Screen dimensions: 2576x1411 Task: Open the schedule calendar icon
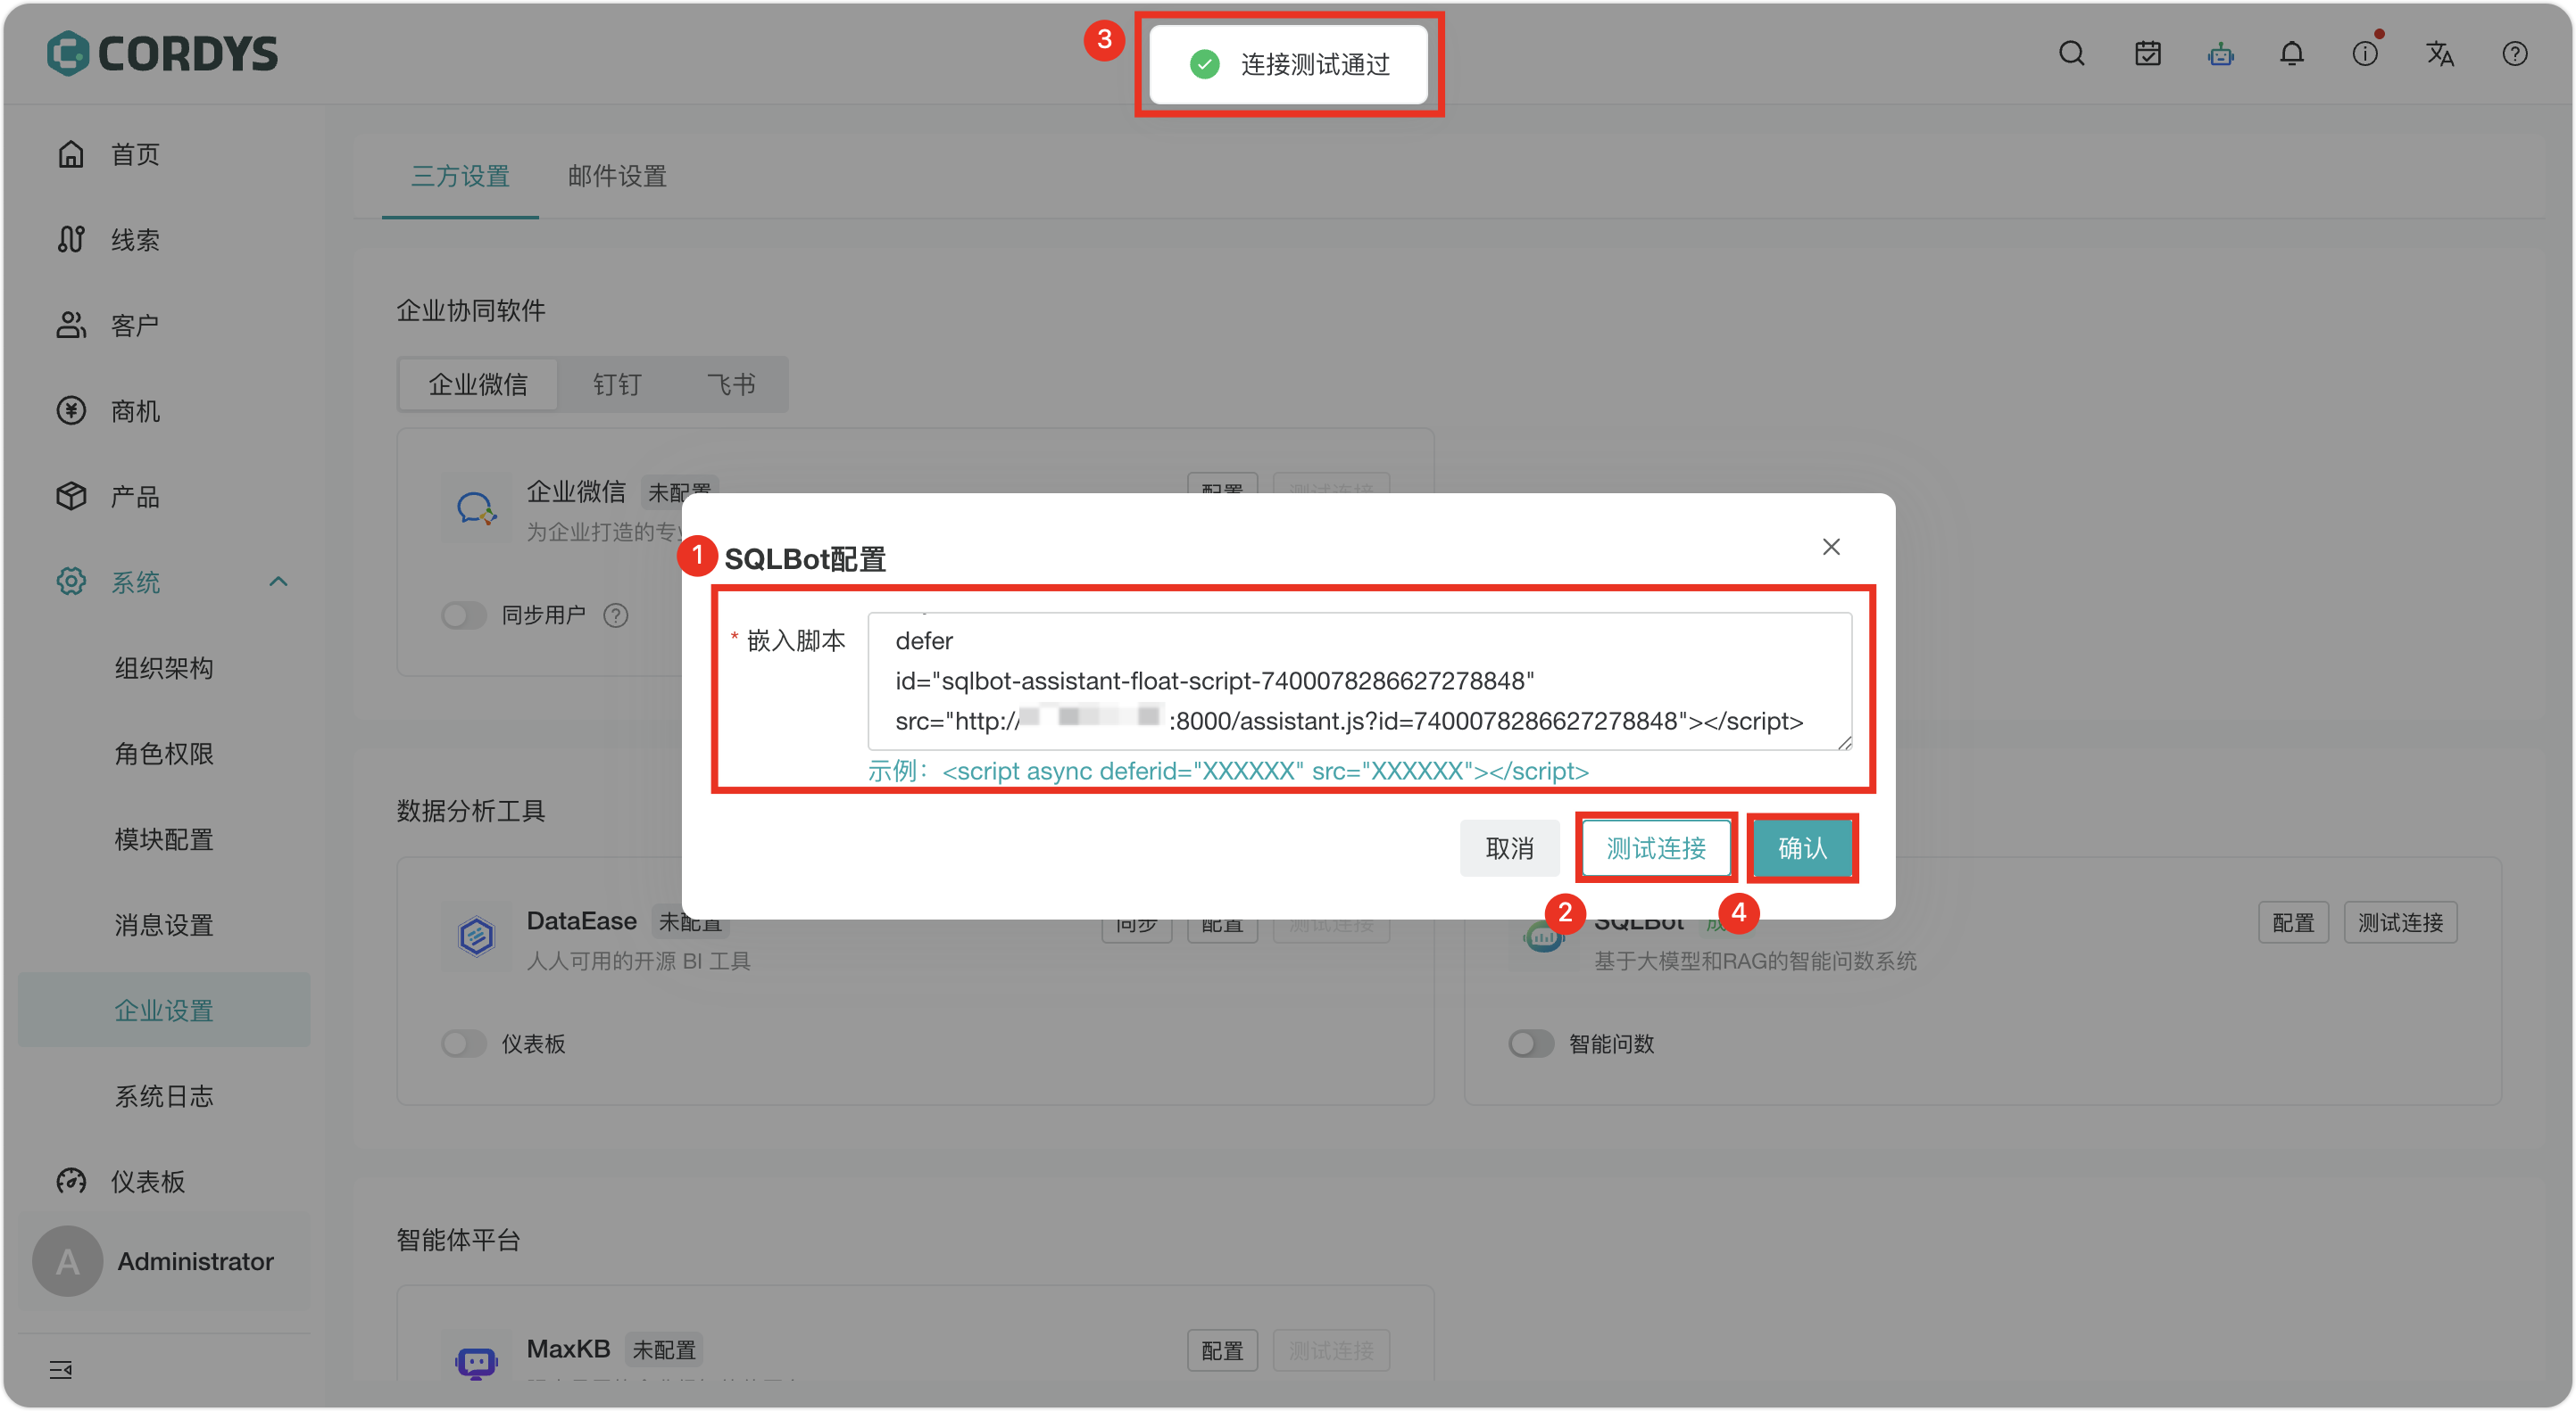point(2147,53)
